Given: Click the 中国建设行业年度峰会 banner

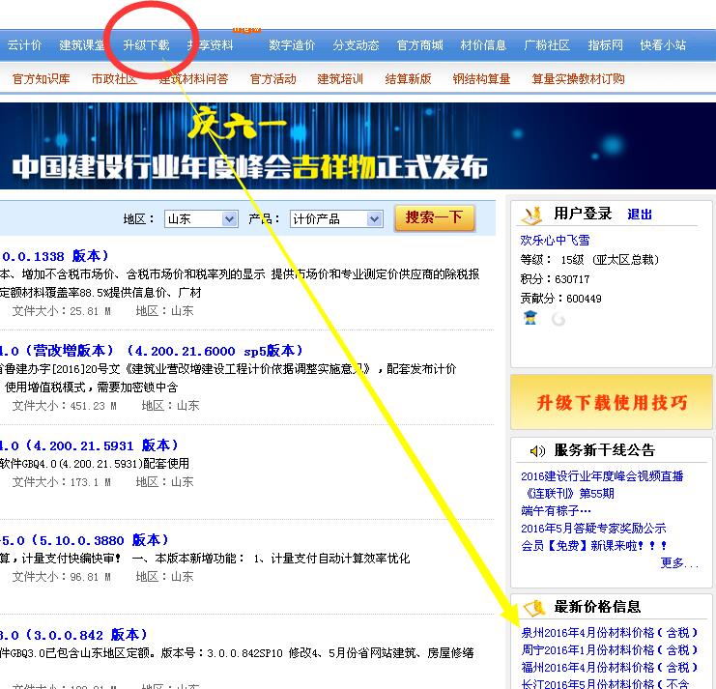Looking at the screenshot, I should click(x=358, y=146).
